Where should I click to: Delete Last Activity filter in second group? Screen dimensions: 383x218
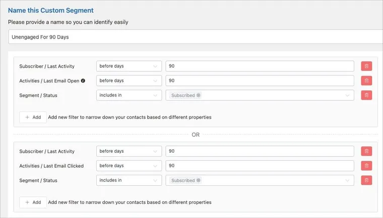(x=366, y=151)
